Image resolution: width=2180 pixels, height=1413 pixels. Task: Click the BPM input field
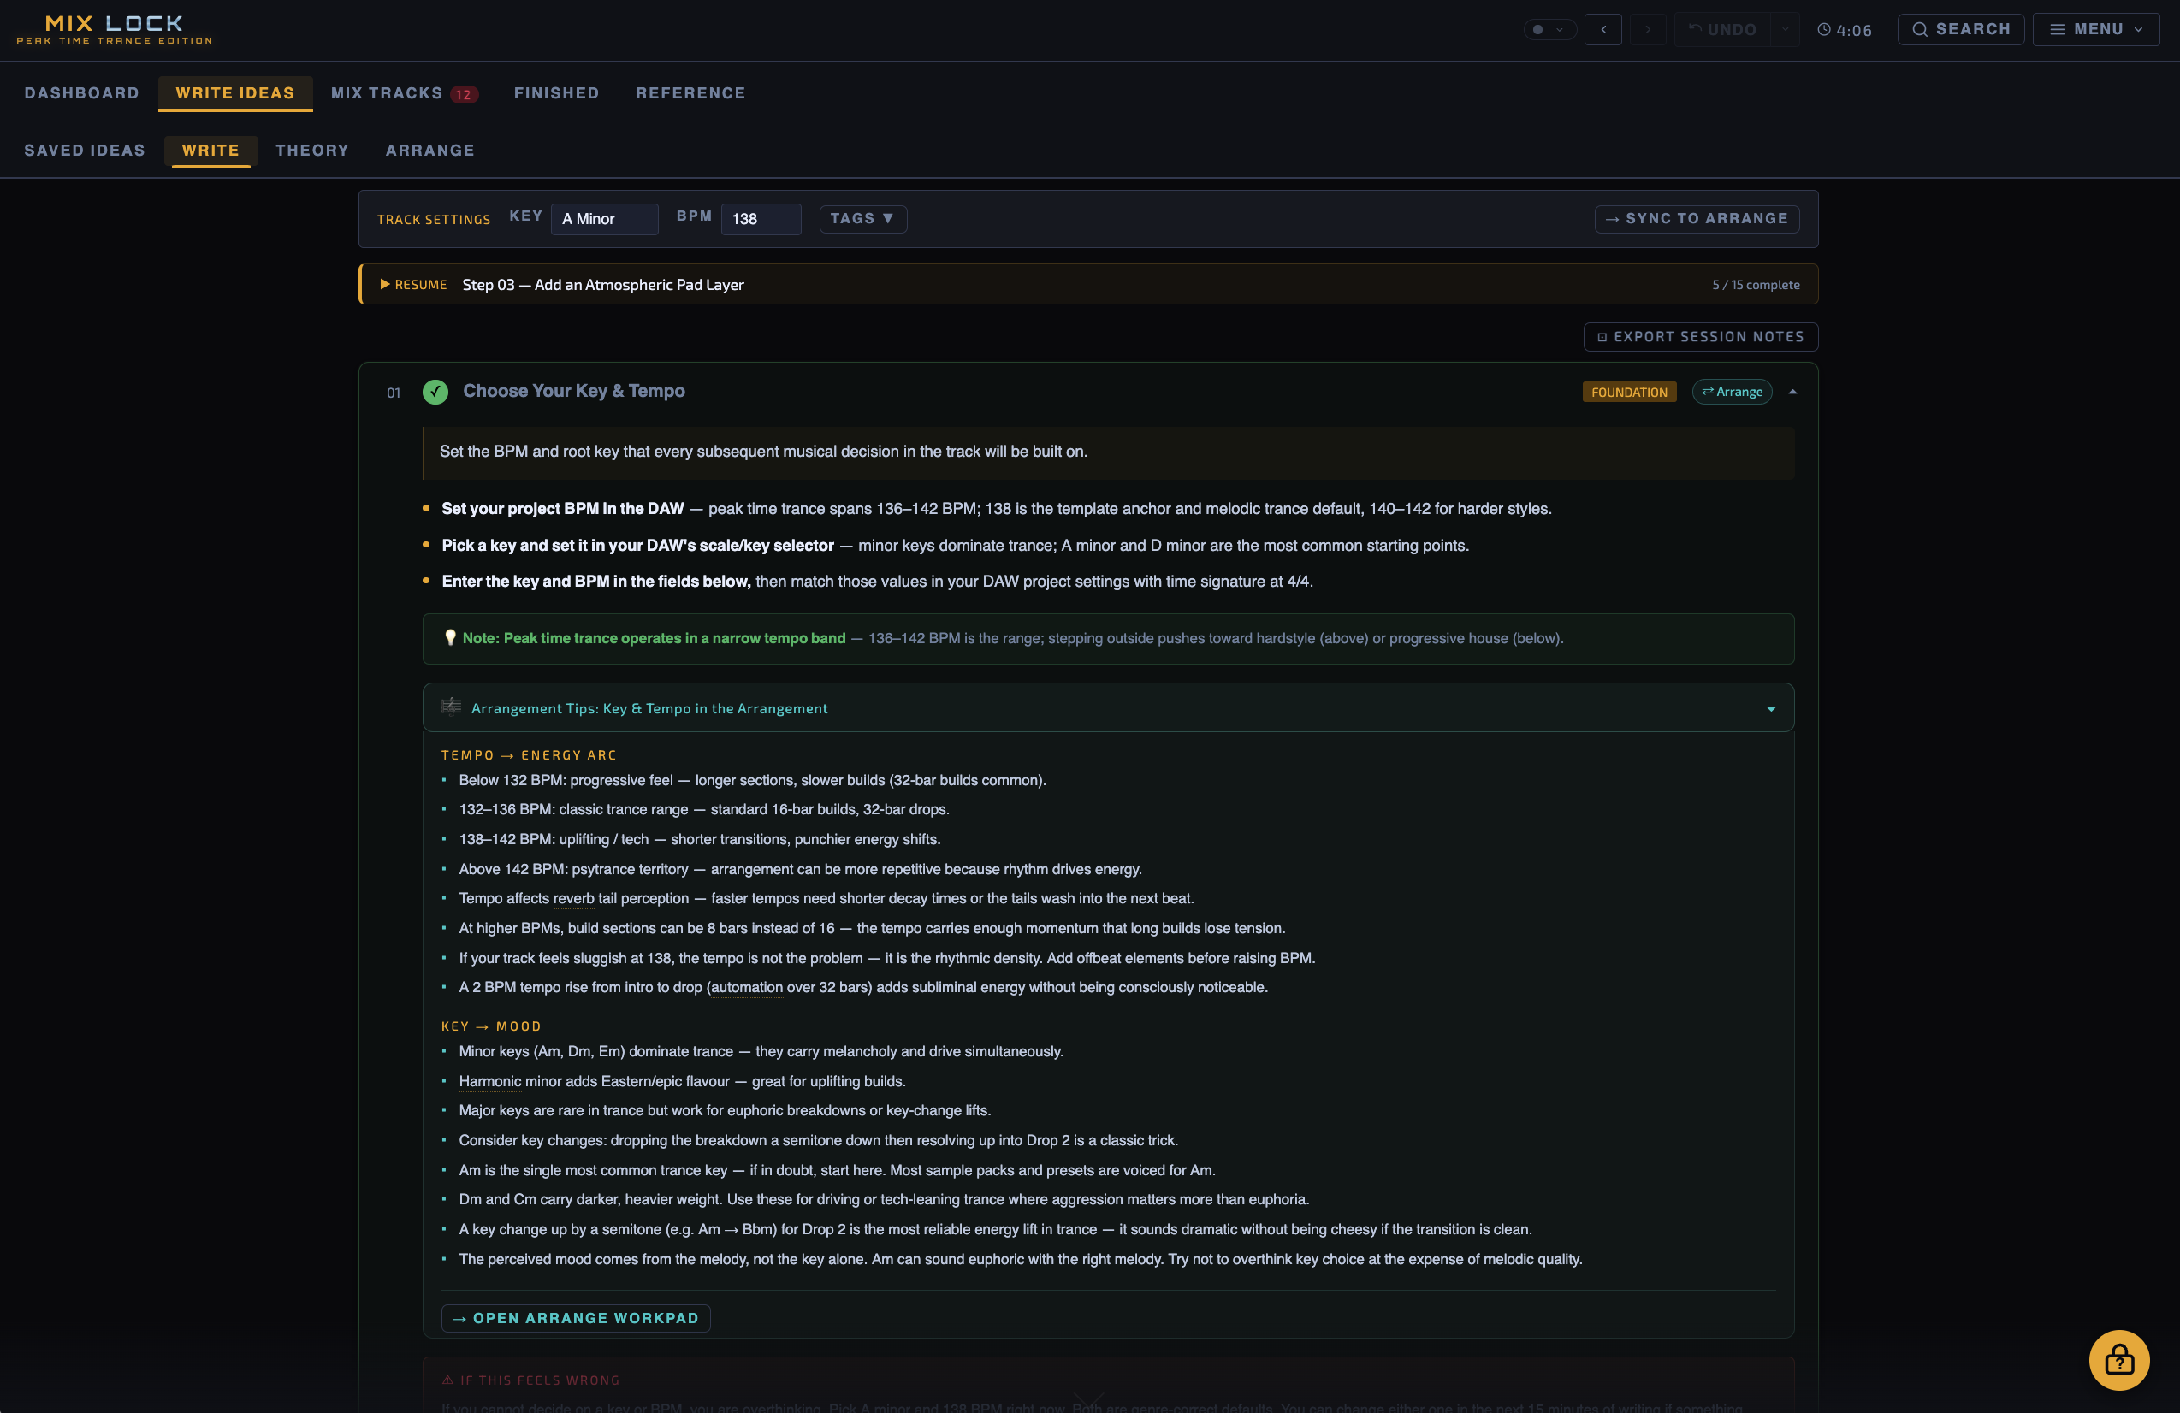[760, 219]
